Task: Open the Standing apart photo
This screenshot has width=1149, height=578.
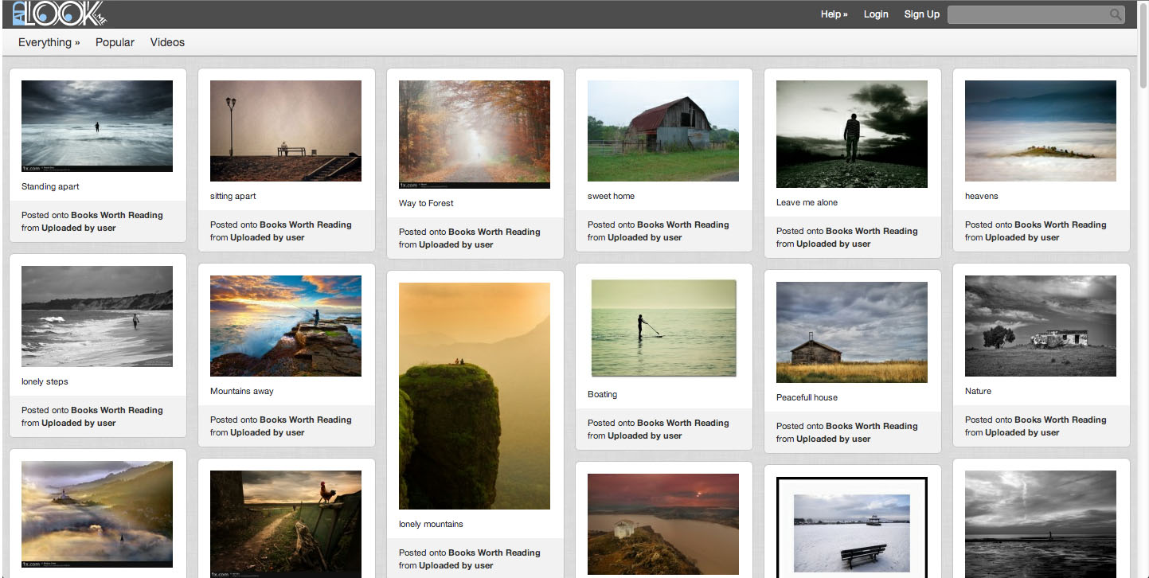Action: 97,126
